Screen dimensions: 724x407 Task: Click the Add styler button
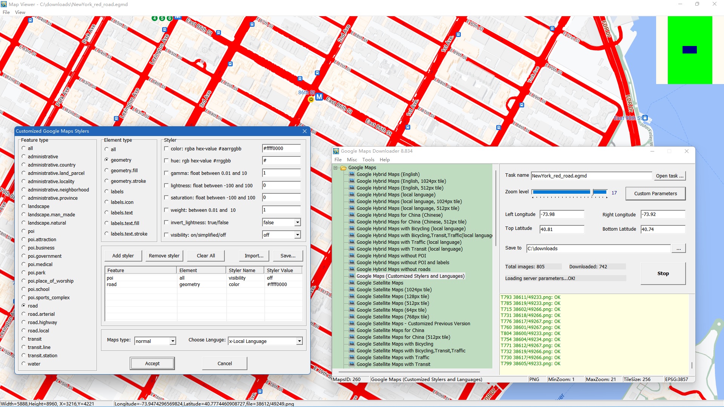[123, 256]
